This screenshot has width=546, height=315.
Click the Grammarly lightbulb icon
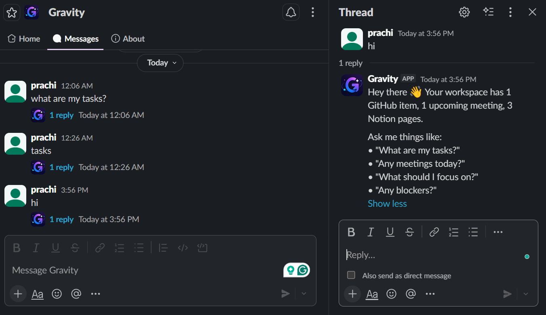click(290, 270)
